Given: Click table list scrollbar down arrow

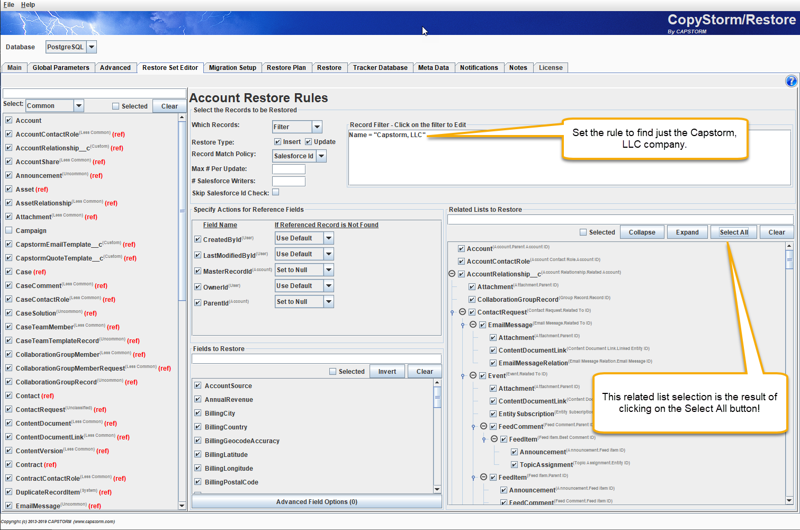Looking at the screenshot, I should click(182, 506).
